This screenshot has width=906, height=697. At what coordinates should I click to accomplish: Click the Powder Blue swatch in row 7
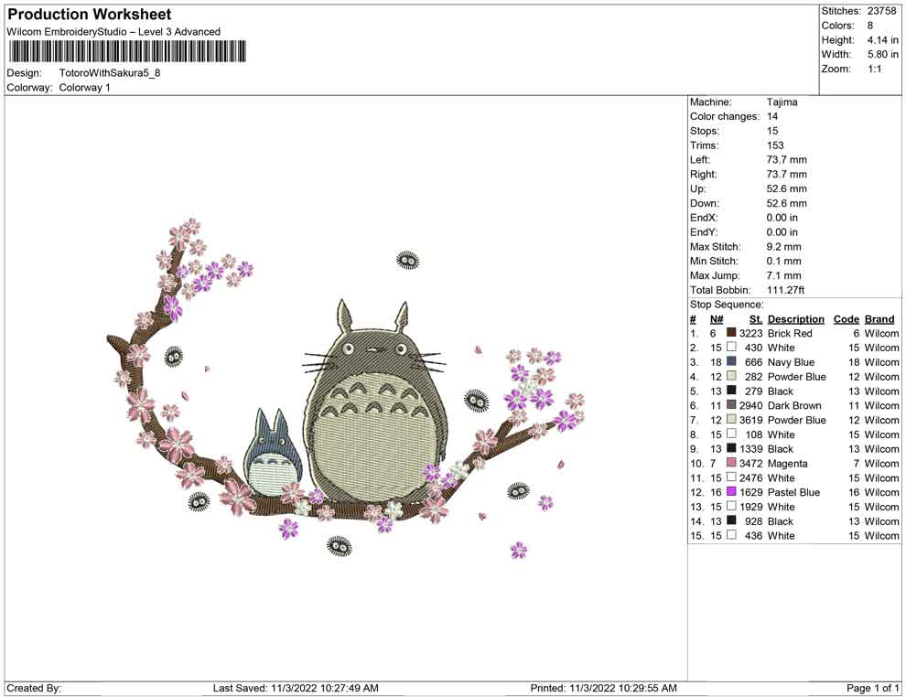[731, 419]
